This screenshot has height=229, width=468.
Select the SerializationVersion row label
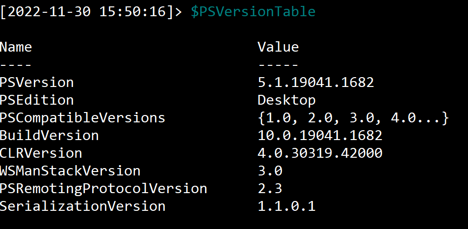tap(82, 206)
